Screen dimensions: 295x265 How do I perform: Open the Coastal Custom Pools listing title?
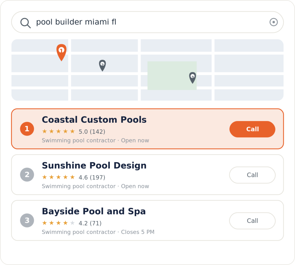click(x=94, y=120)
